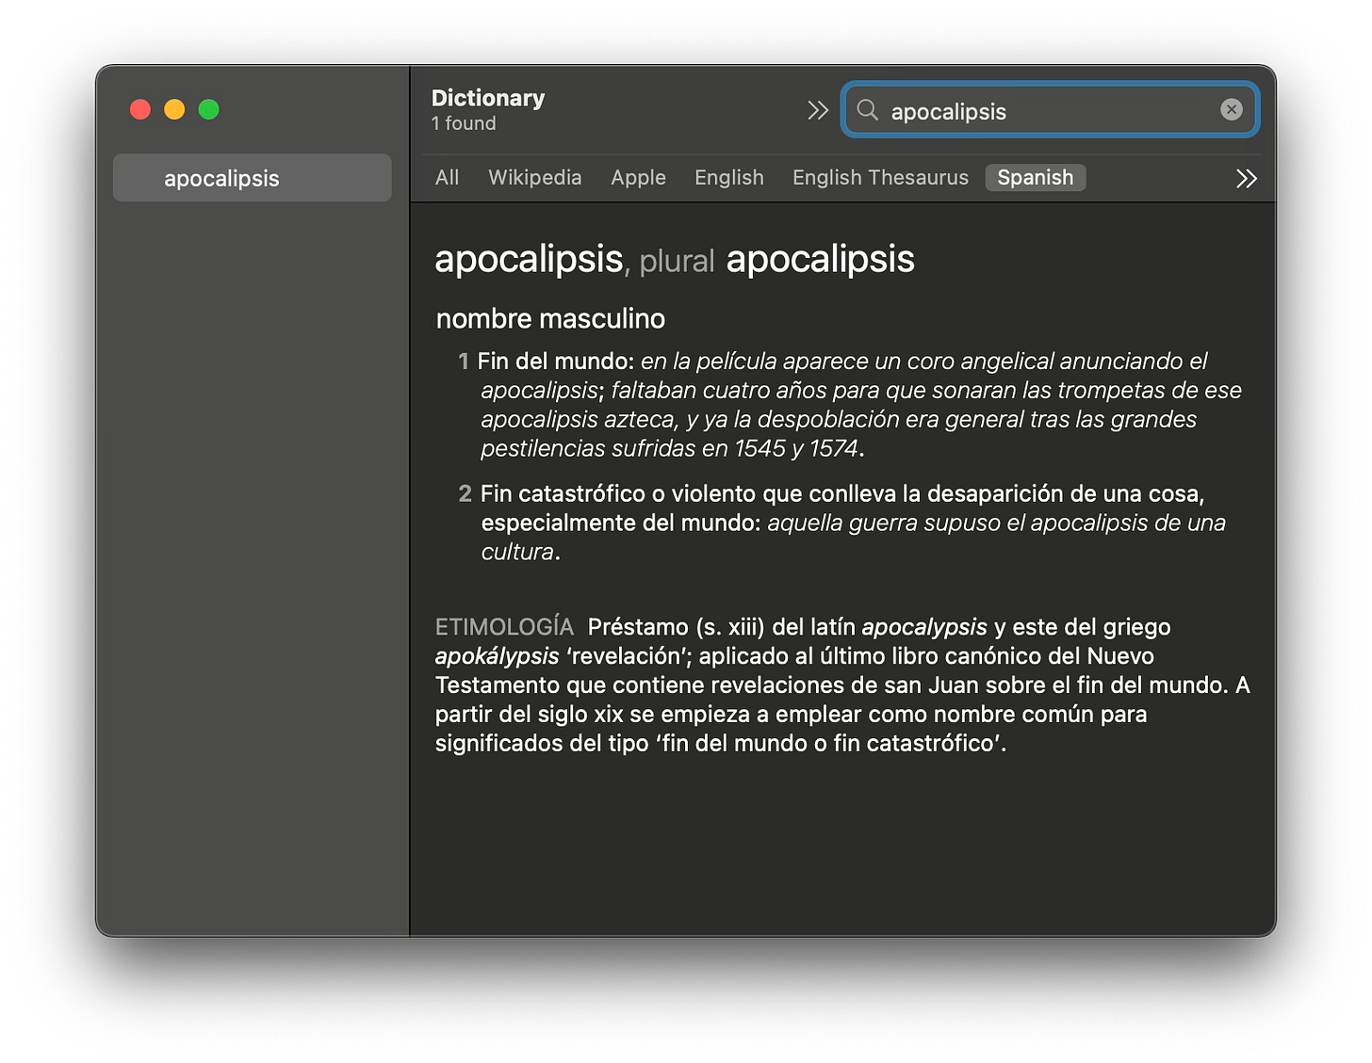Click the 'nombre masculino' label

pos(550,319)
